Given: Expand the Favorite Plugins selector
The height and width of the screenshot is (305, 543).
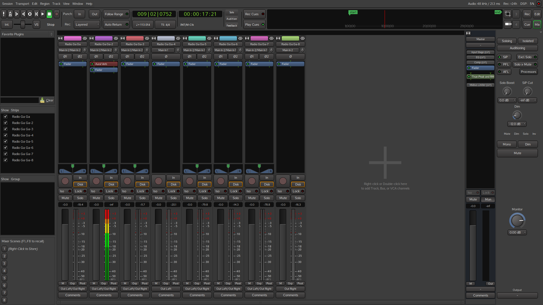Looking at the screenshot, I should click(51, 34).
